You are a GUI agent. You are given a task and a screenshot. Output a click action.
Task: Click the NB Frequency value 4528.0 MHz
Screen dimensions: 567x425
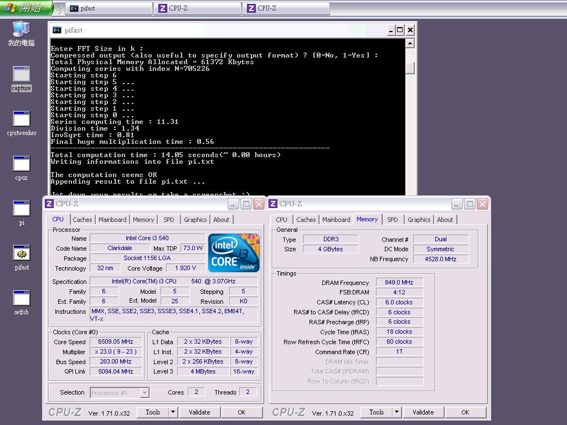(x=440, y=259)
